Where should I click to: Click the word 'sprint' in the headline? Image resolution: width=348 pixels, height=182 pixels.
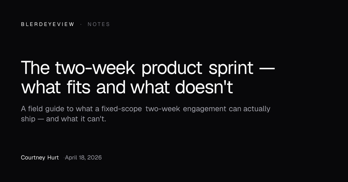(x=231, y=68)
